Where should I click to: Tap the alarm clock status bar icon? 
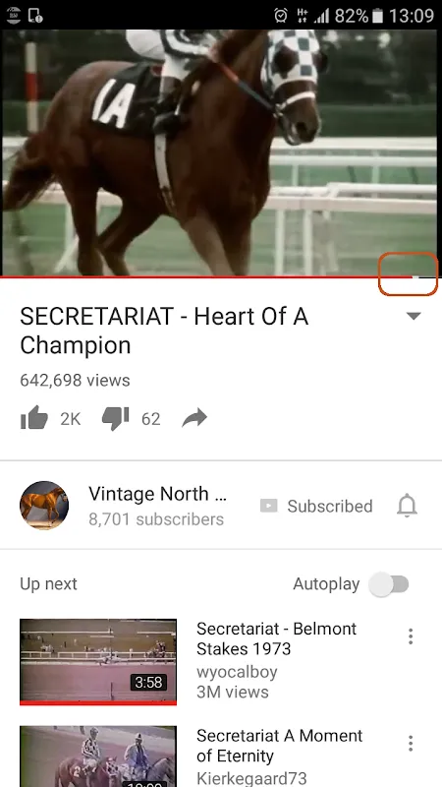point(281,16)
